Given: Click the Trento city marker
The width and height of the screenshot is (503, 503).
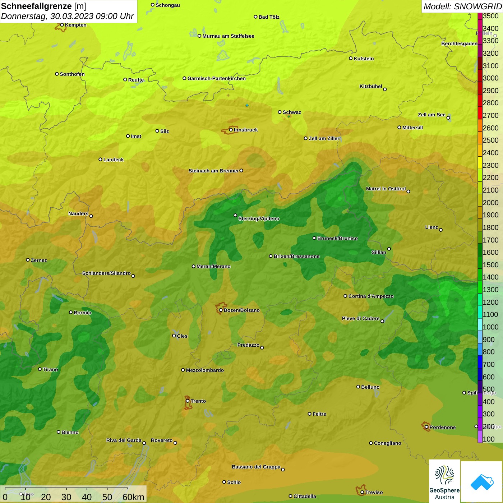Looking at the screenshot, I should coord(188,401).
